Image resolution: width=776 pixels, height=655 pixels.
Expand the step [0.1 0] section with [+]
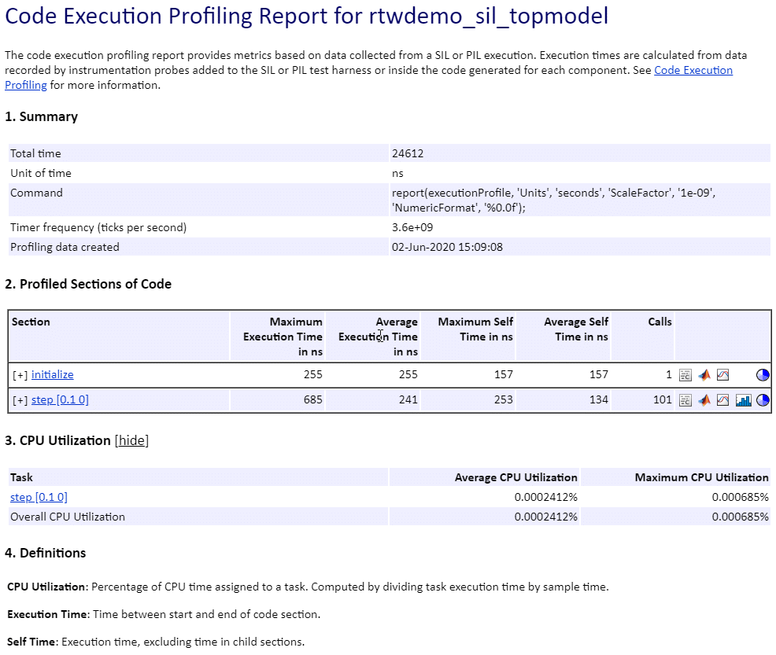[20, 400]
